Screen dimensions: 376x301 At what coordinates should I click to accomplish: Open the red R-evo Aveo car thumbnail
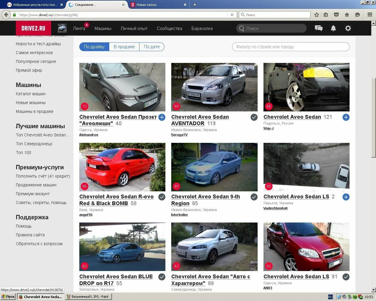pos(122,167)
